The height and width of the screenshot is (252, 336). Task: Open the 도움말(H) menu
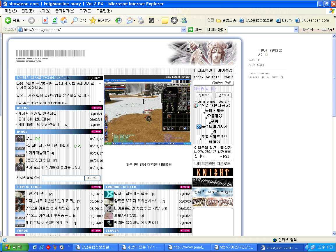coord(104,11)
